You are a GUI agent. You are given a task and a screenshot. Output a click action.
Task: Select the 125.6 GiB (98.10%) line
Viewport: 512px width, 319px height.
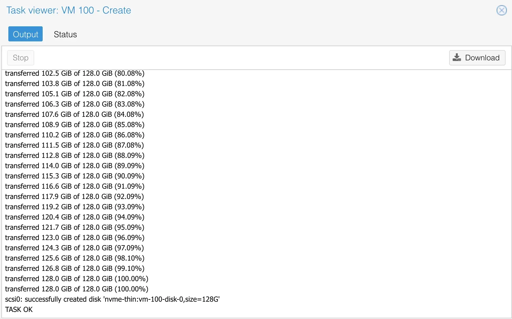(75, 258)
